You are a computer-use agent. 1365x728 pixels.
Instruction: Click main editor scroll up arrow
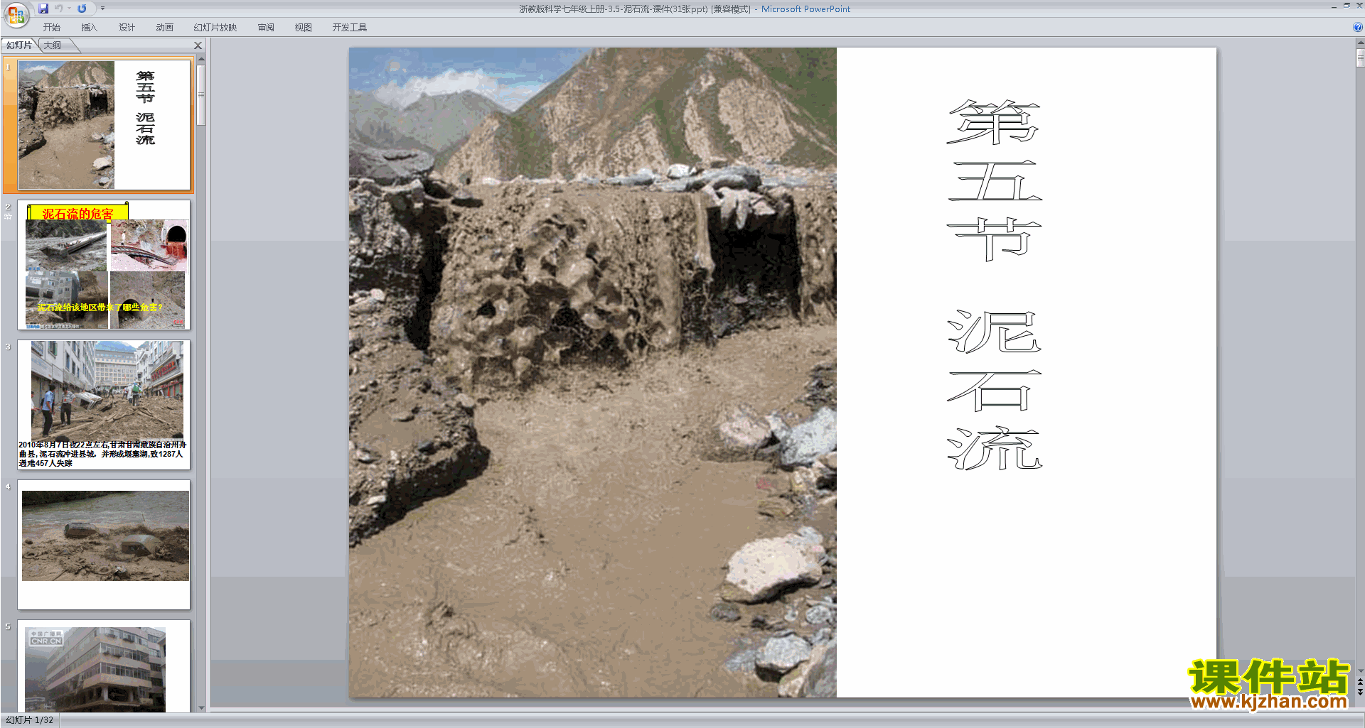tap(1360, 43)
